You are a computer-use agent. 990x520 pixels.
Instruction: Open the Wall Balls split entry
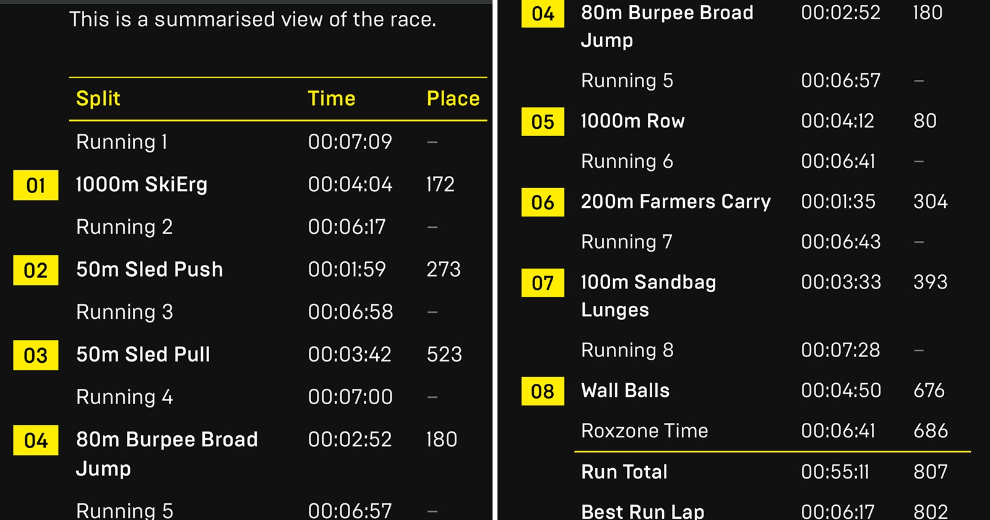pos(625,391)
